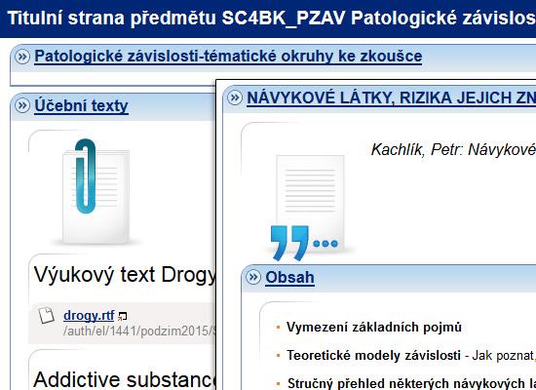Download the drogy.rtf file
This screenshot has height=390, width=536.
click(89, 316)
